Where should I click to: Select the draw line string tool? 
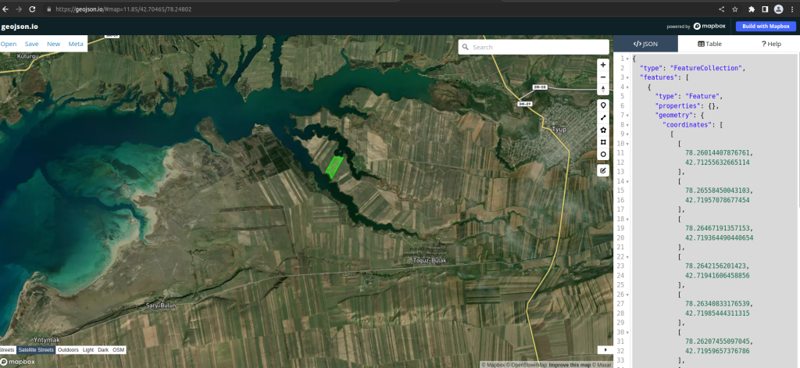[603, 117]
